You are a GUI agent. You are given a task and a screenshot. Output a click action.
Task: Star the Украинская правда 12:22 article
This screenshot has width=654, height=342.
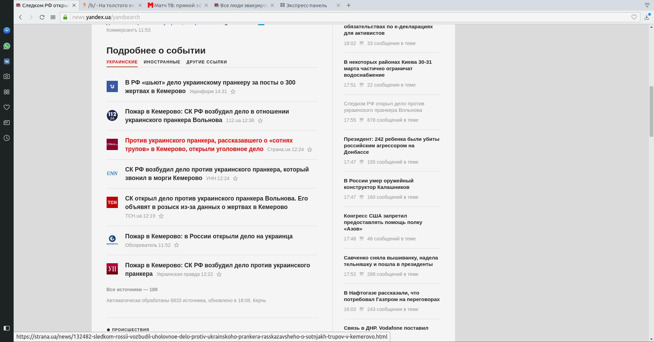[219, 274]
